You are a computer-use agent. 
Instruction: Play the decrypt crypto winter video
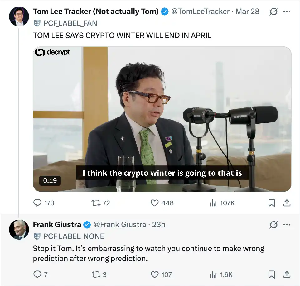pyautogui.click(x=162, y=119)
